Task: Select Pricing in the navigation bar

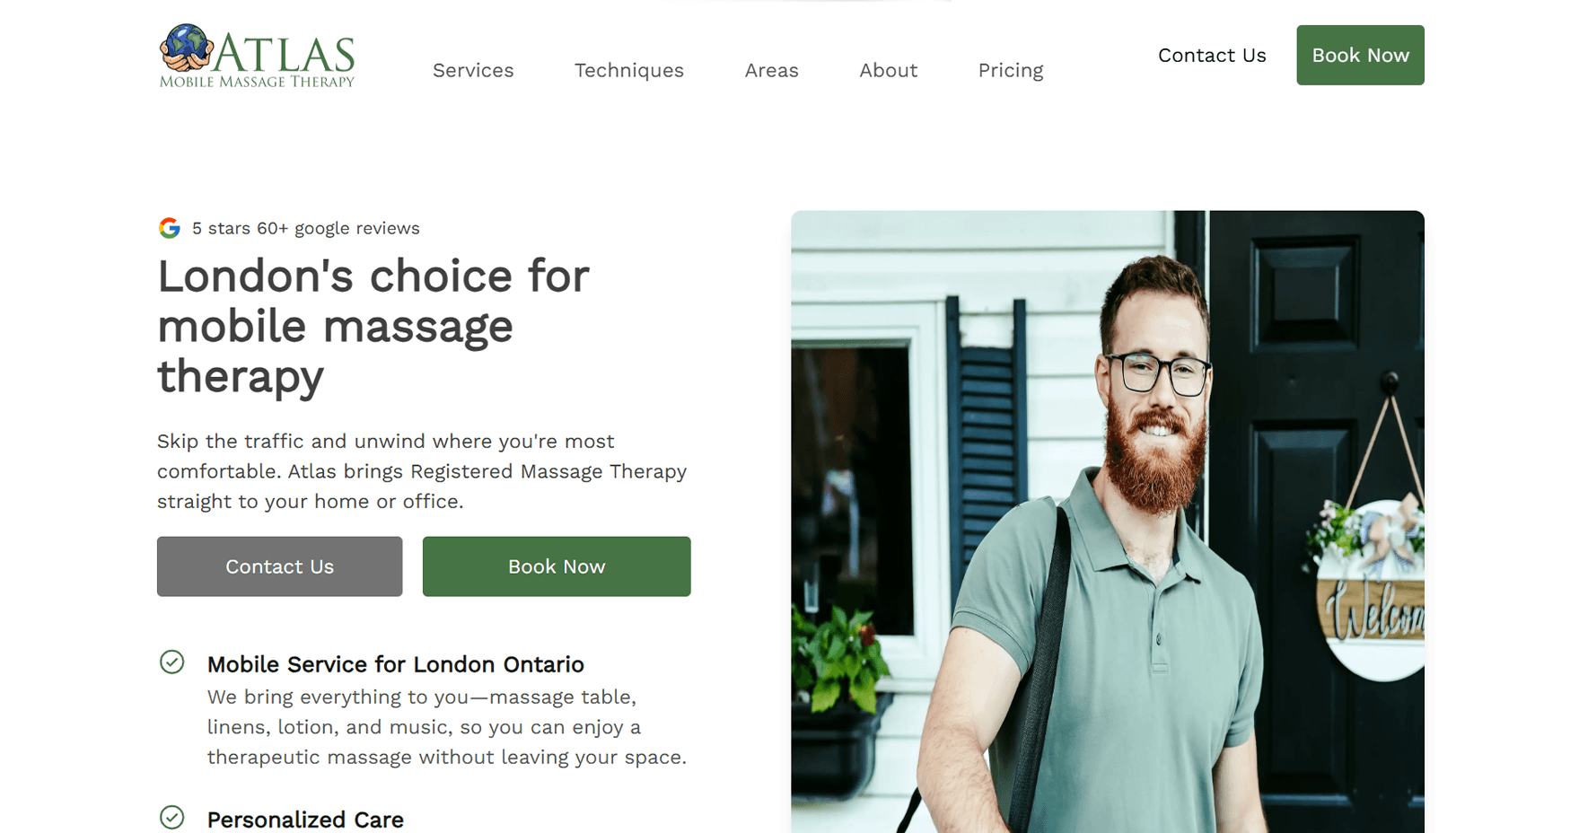Action: [1011, 70]
